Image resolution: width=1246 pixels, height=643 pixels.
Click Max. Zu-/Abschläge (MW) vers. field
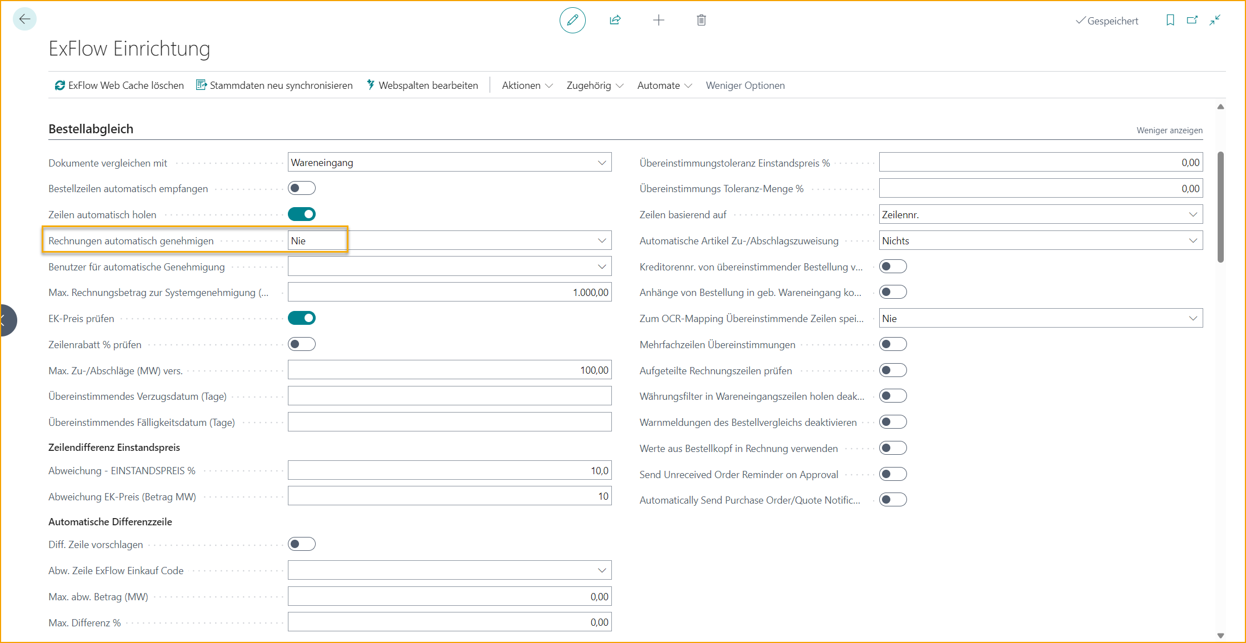(450, 370)
